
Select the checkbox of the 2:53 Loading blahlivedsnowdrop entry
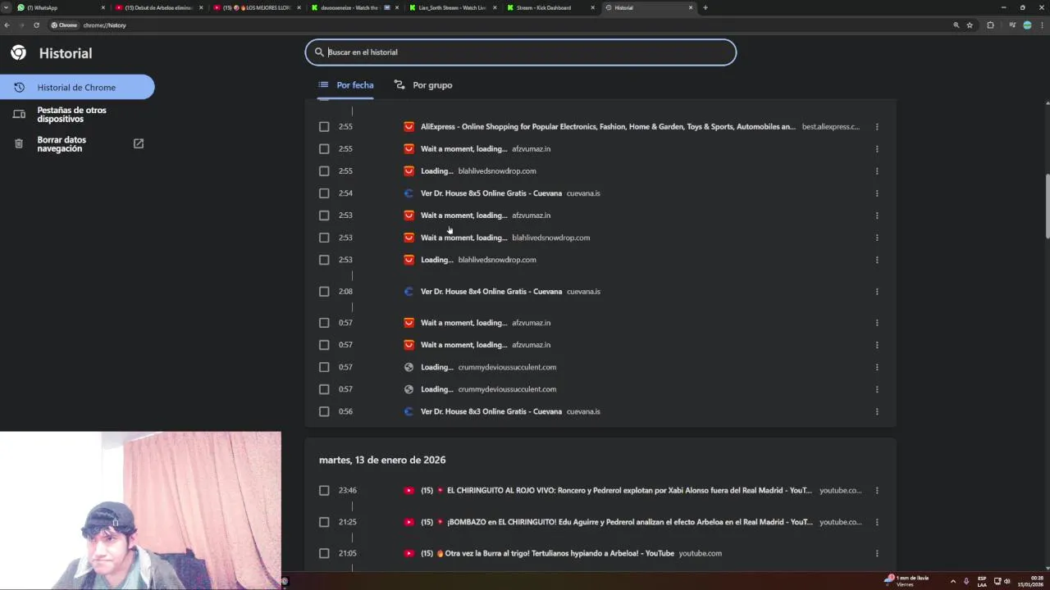tap(324, 260)
